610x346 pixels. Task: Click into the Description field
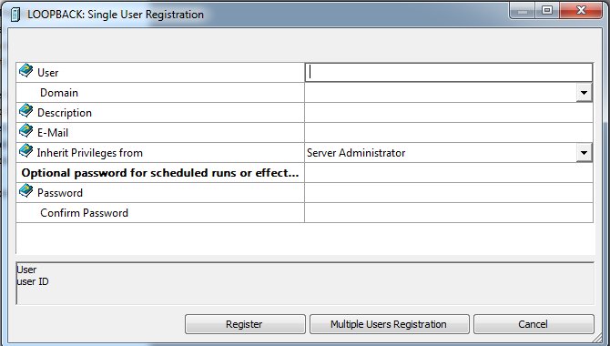pyautogui.click(x=449, y=113)
